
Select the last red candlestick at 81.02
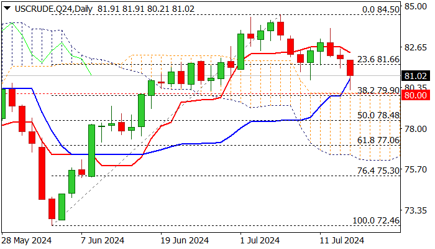pyautogui.click(x=350, y=68)
